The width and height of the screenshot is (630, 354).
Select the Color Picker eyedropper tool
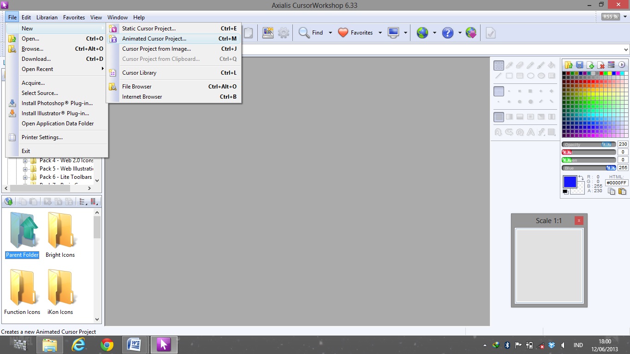tap(509, 65)
